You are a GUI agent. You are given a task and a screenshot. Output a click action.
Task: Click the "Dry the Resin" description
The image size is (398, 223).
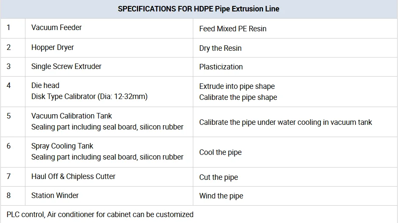tap(220, 48)
